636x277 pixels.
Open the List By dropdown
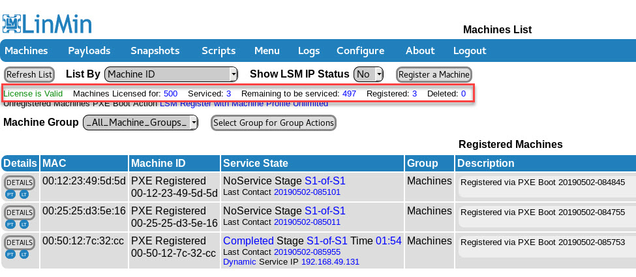[x=171, y=74]
